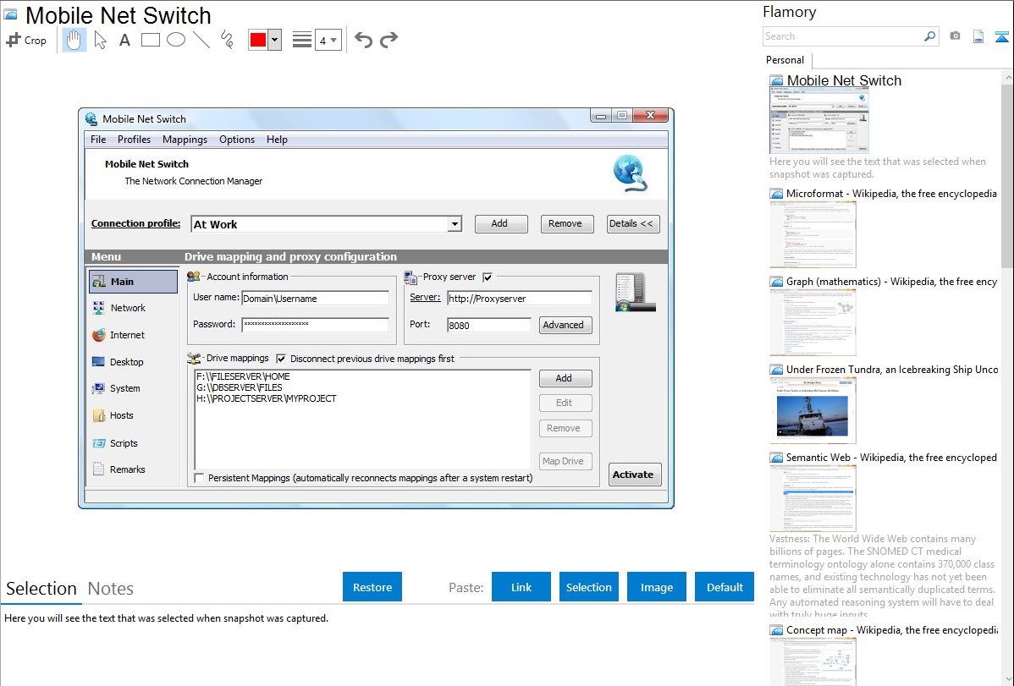Paste as Link
This screenshot has width=1014, height=686.
pyautogui.click(x=521, y=587)
